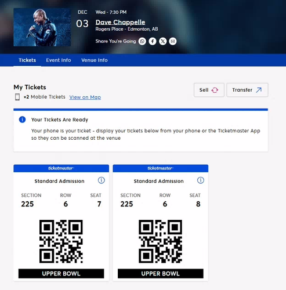Viewport: 286px width, 290px height.
Task: Open the View on Map link
Action: click(x=85, y=97)
